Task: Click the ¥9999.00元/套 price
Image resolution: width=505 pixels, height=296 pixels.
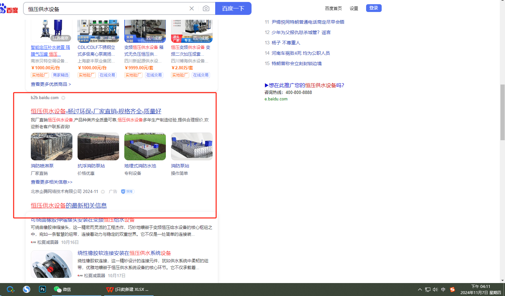Action: point(139,68)
